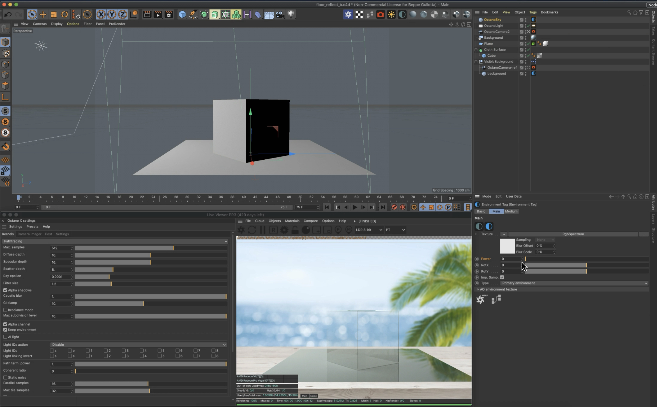Pause rendering in Live Viewer
The width and height of the screenshot is (657, 407).
tap(263, 230)
